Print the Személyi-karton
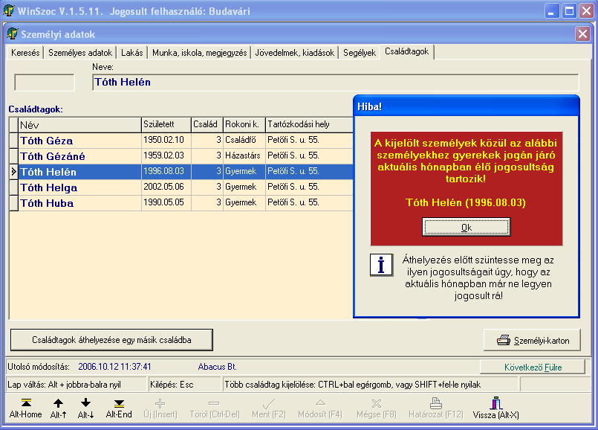Image resolution: width=598 pixels, height=430 pixels. coord(533,340)
